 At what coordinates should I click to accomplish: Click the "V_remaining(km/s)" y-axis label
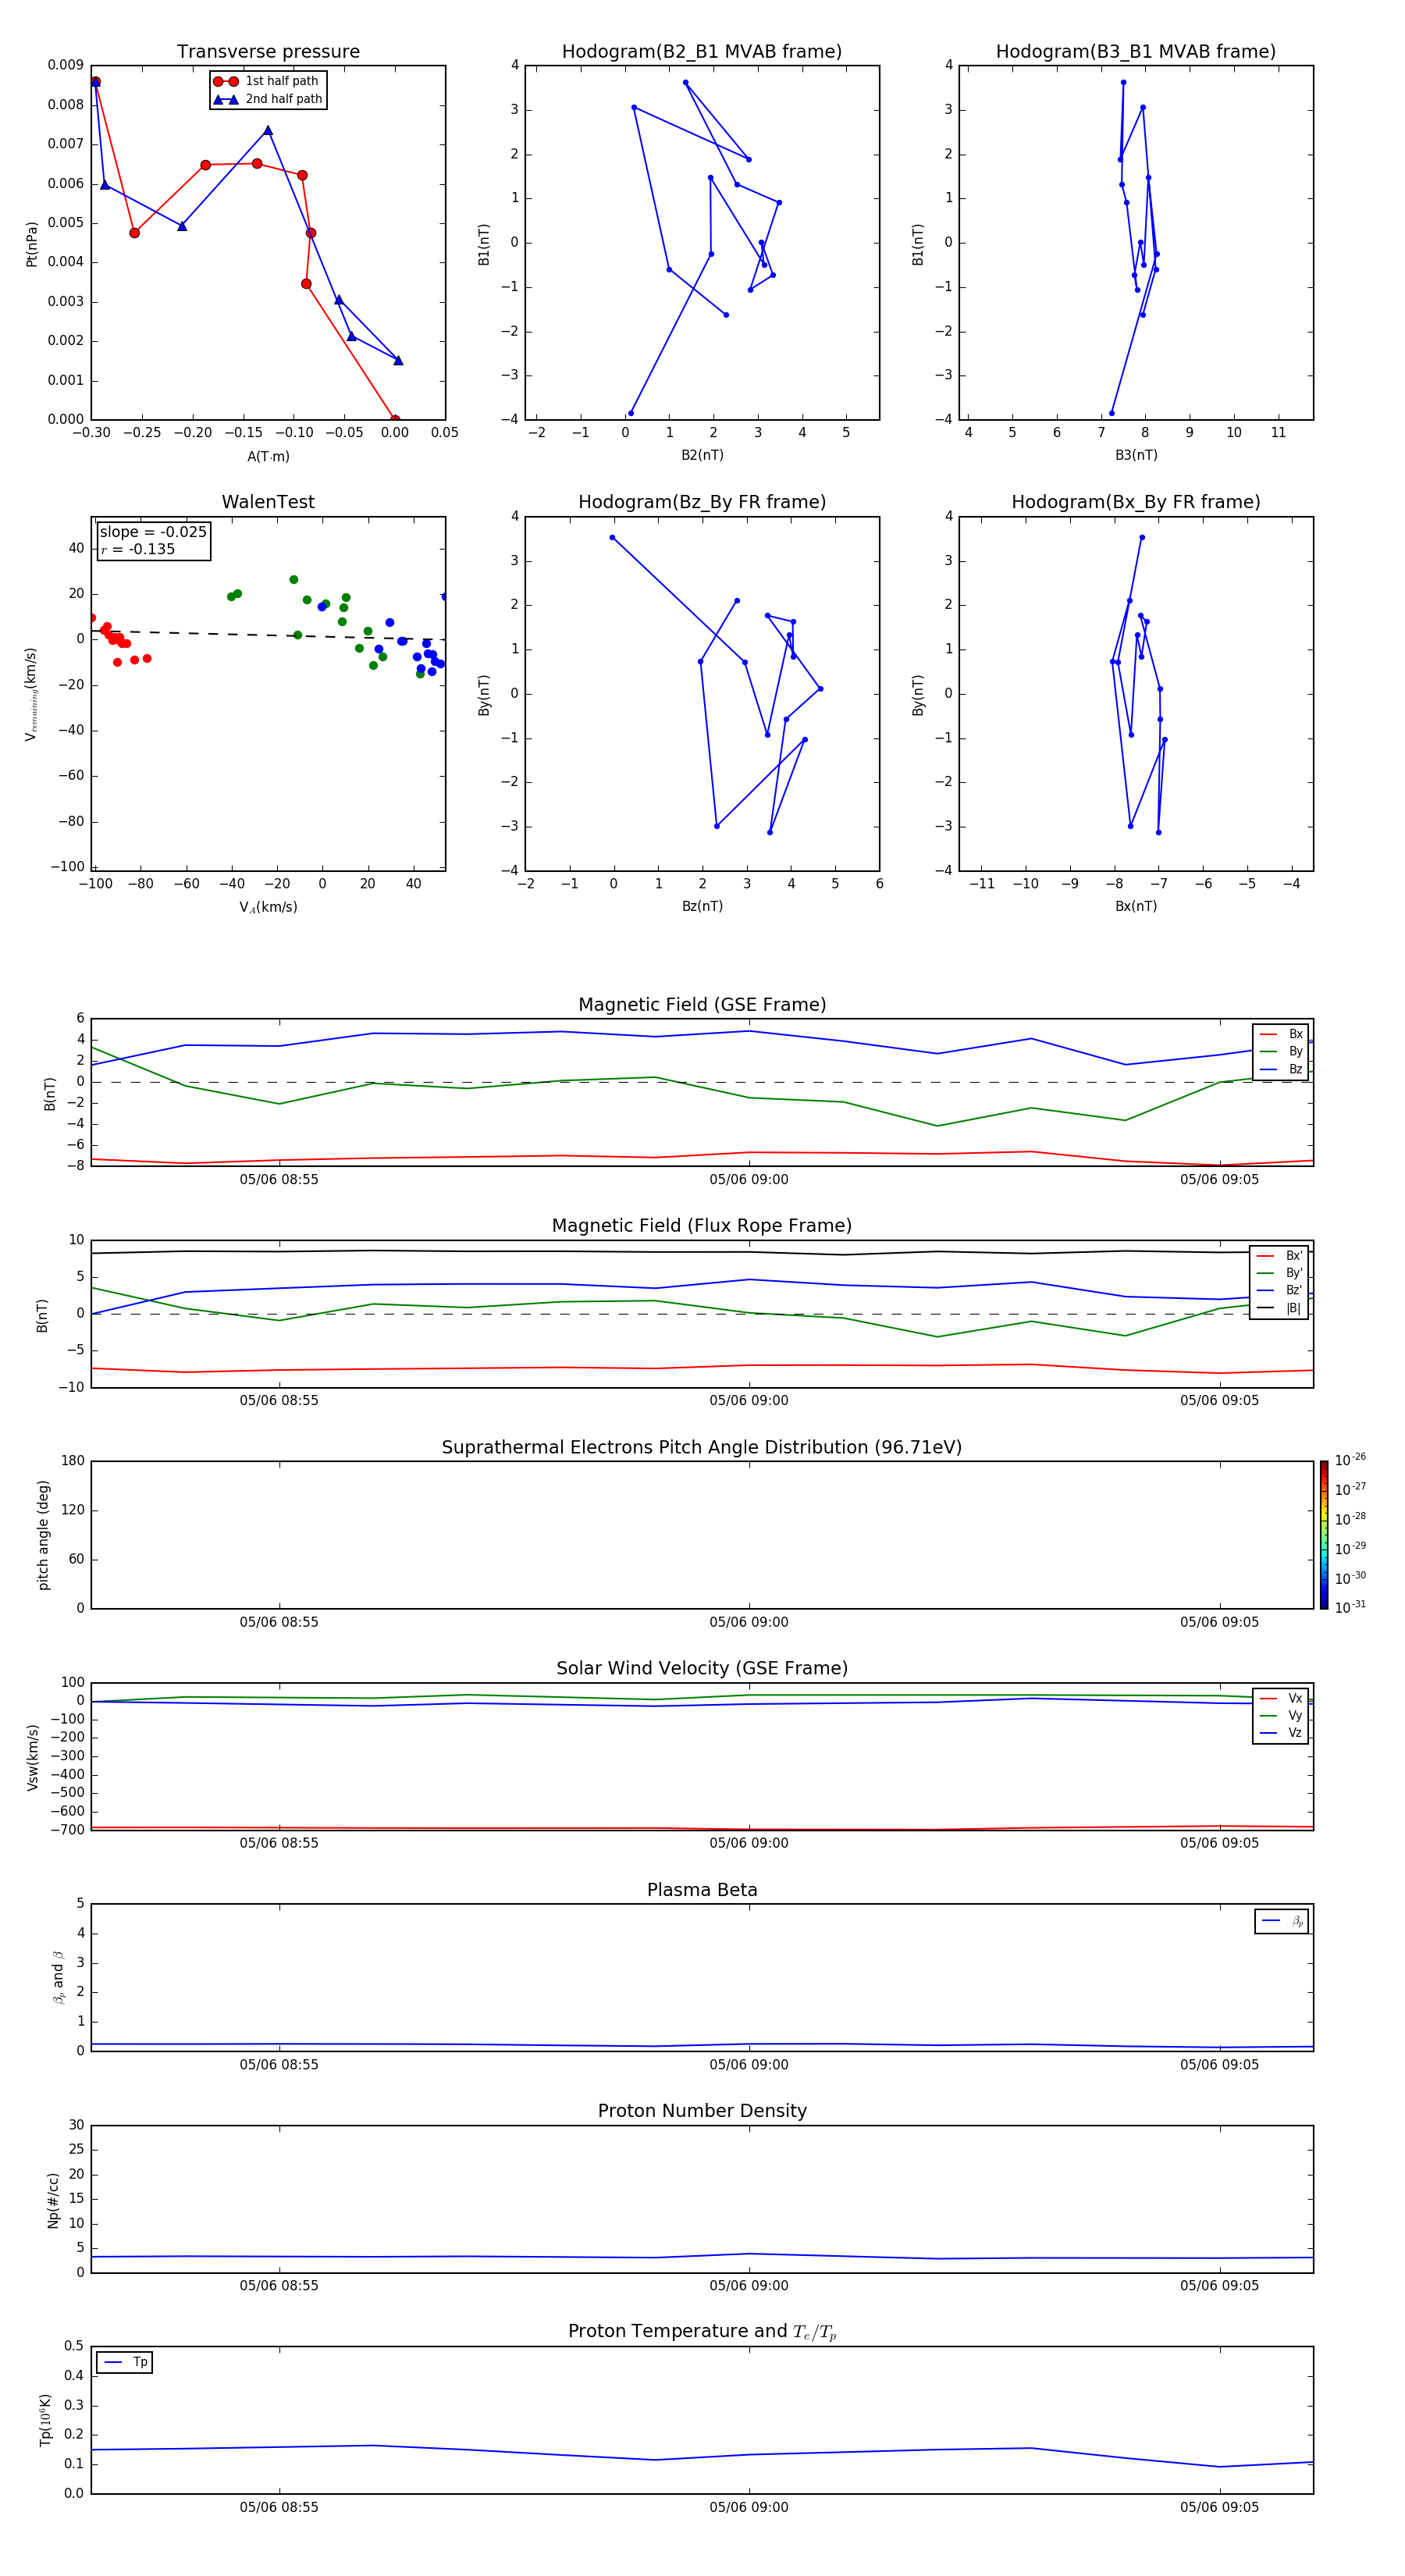click(32, 694)
